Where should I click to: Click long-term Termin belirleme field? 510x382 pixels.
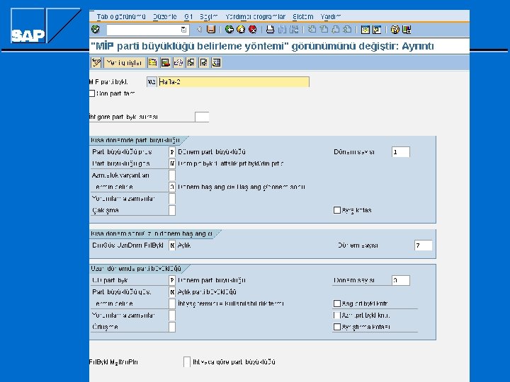(x=172, y=303)
